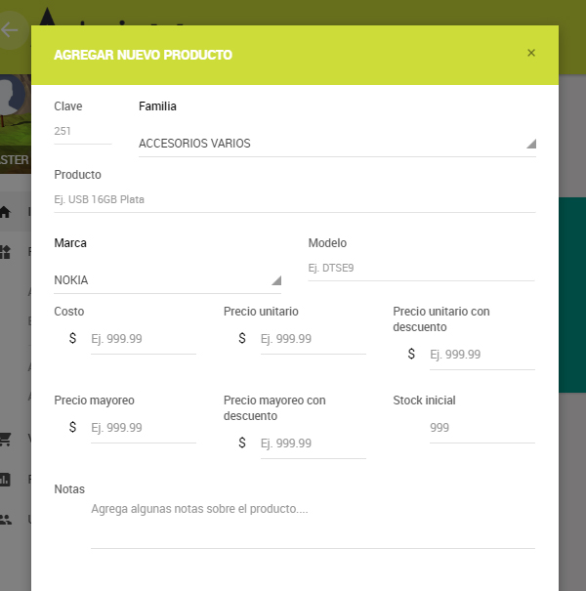The width and height of the screenshot is (586, 591).
Task: Click the Familia dropdown arrow
Action: [531, 144]
